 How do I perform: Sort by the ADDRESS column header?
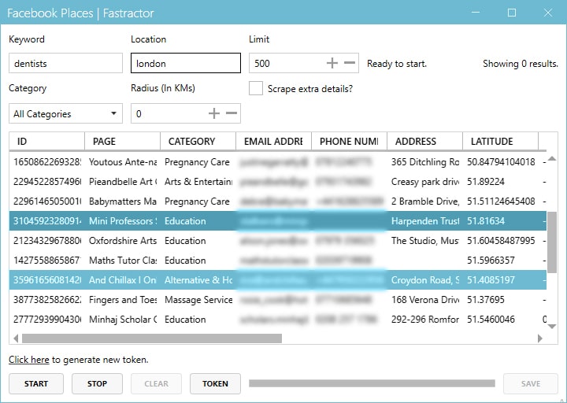click(425, 142)
